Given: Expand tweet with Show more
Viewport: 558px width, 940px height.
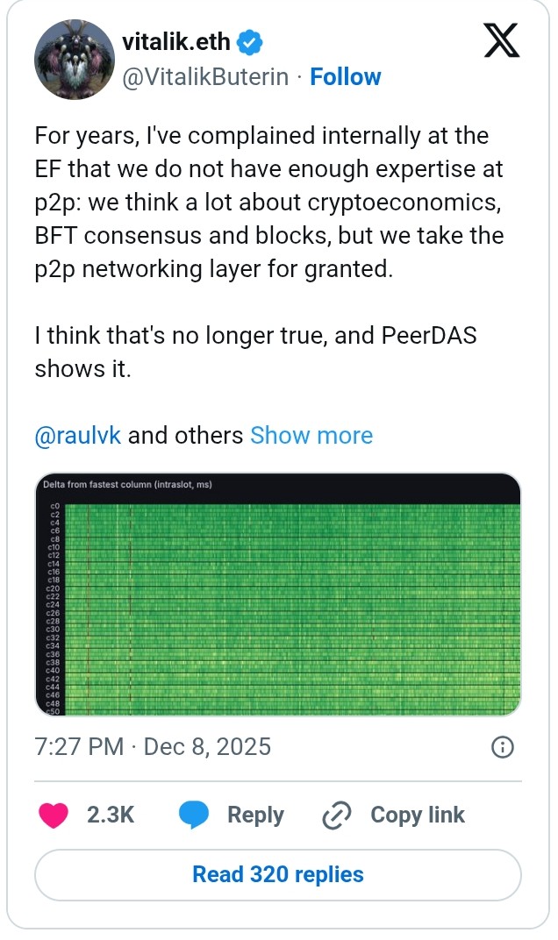Looking at the screenshot, I should coord(311,436).
